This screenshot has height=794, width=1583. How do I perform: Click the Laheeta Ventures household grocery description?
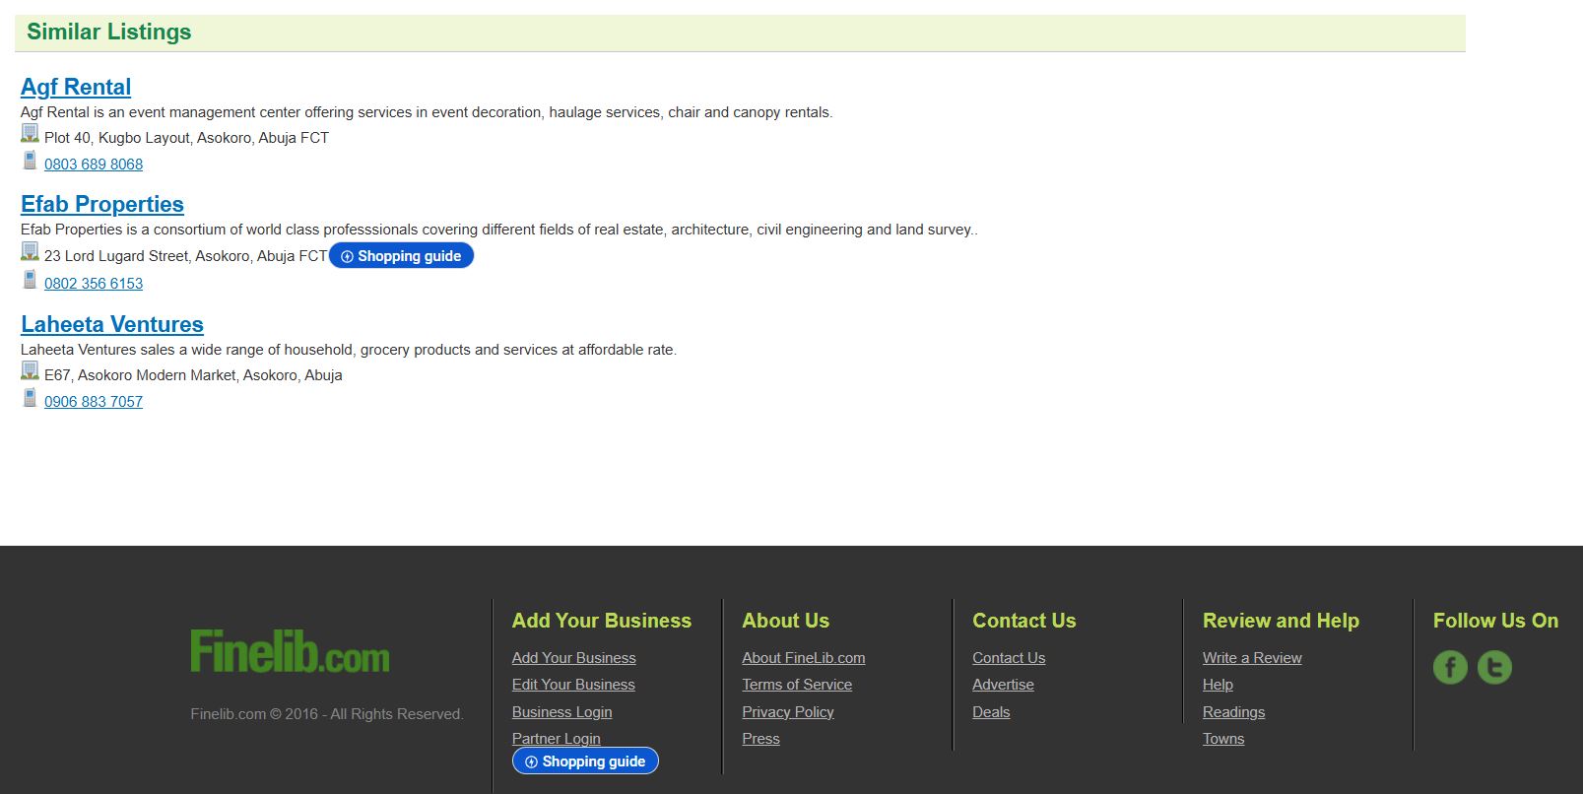[349, 350]
